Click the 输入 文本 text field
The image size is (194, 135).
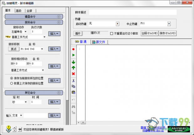coord(35,116)
